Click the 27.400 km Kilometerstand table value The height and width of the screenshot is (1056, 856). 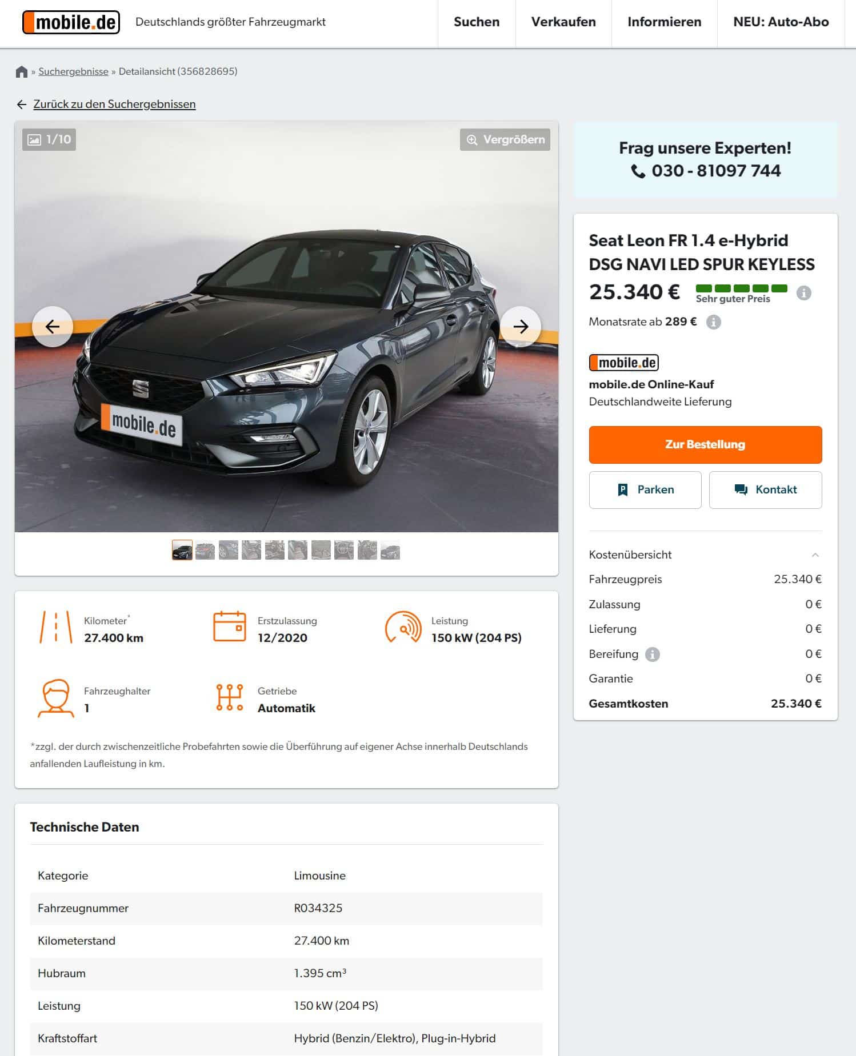point(322,941)
